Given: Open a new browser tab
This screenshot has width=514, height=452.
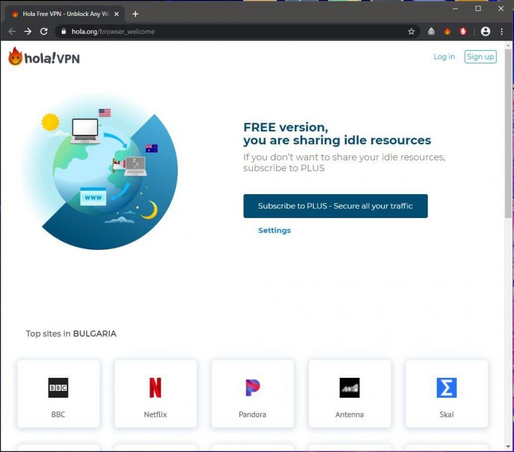Looking at the screenshot, I should coord(135,14).
